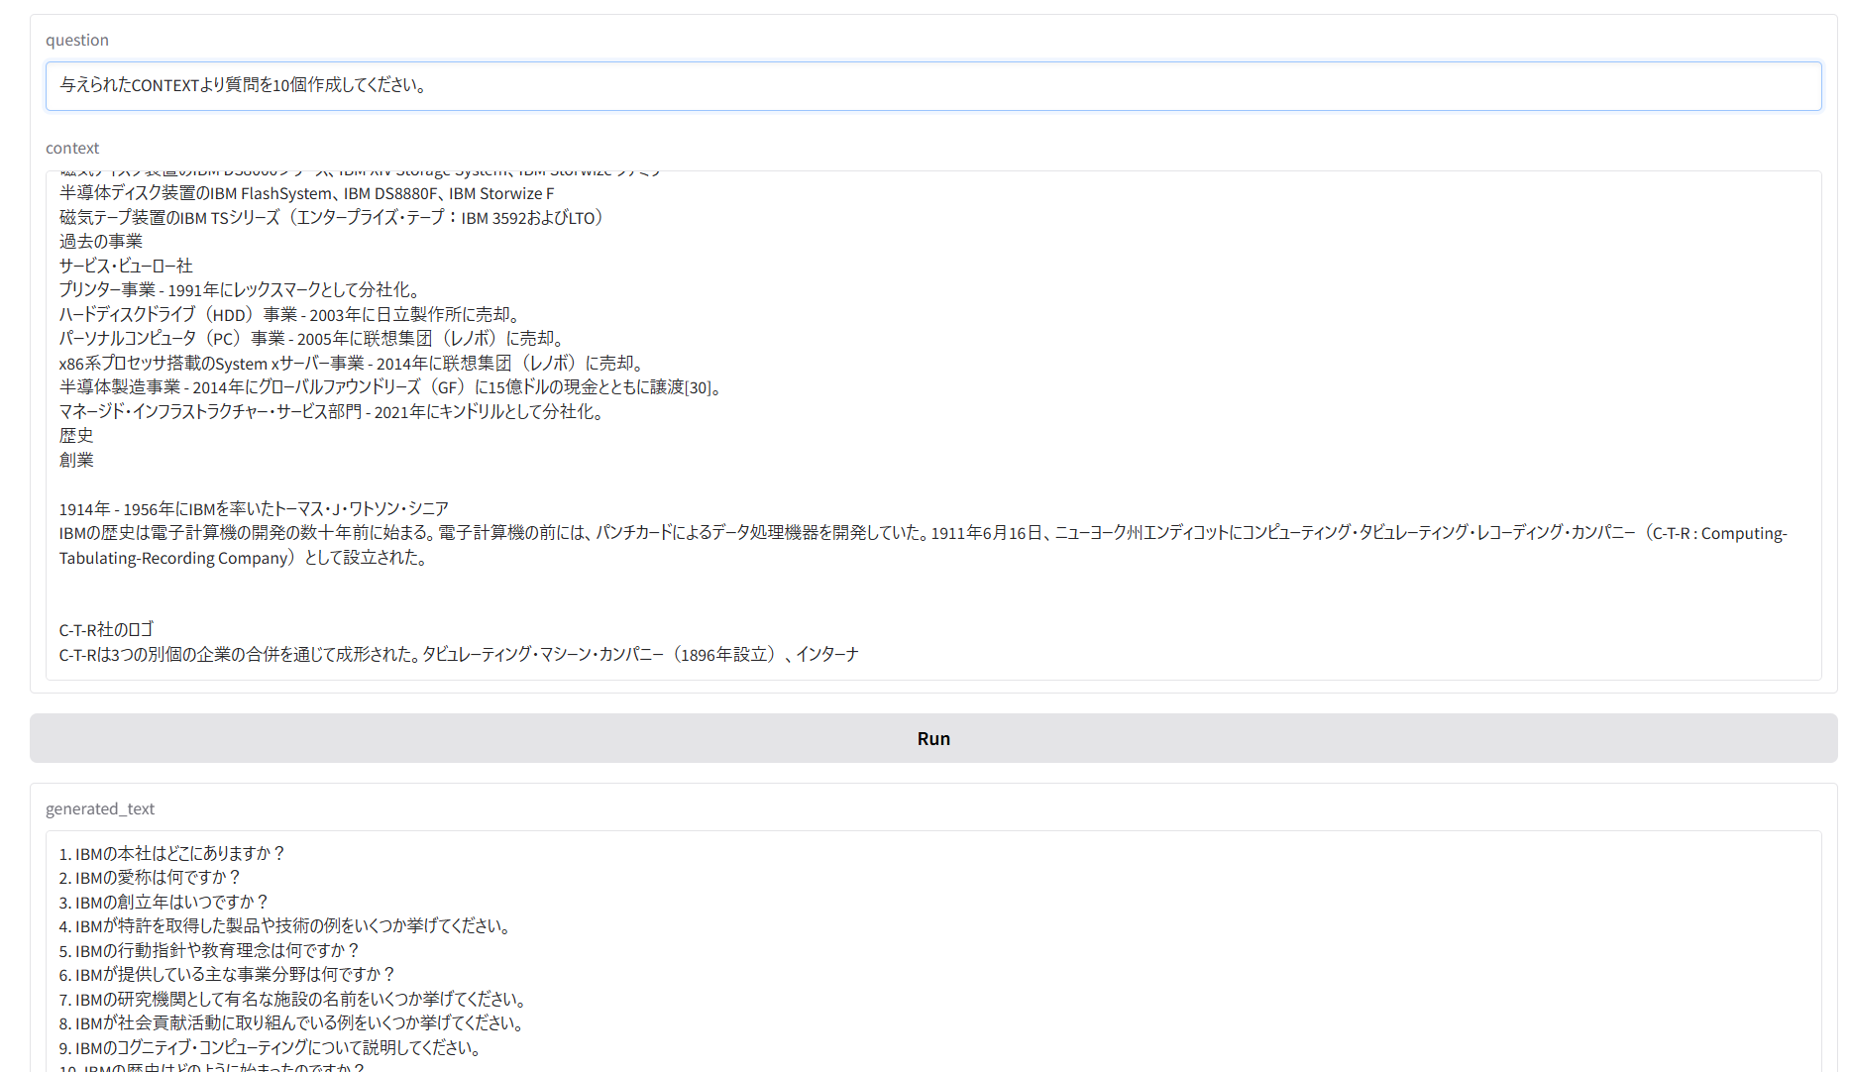Click the 'question' field label
1851x1072 pixels.
pyautogui.click(x=77, y=40)
